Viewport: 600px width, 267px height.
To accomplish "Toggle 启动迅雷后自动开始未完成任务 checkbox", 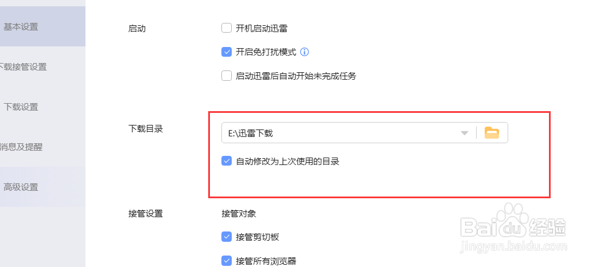I will point(227,76).
